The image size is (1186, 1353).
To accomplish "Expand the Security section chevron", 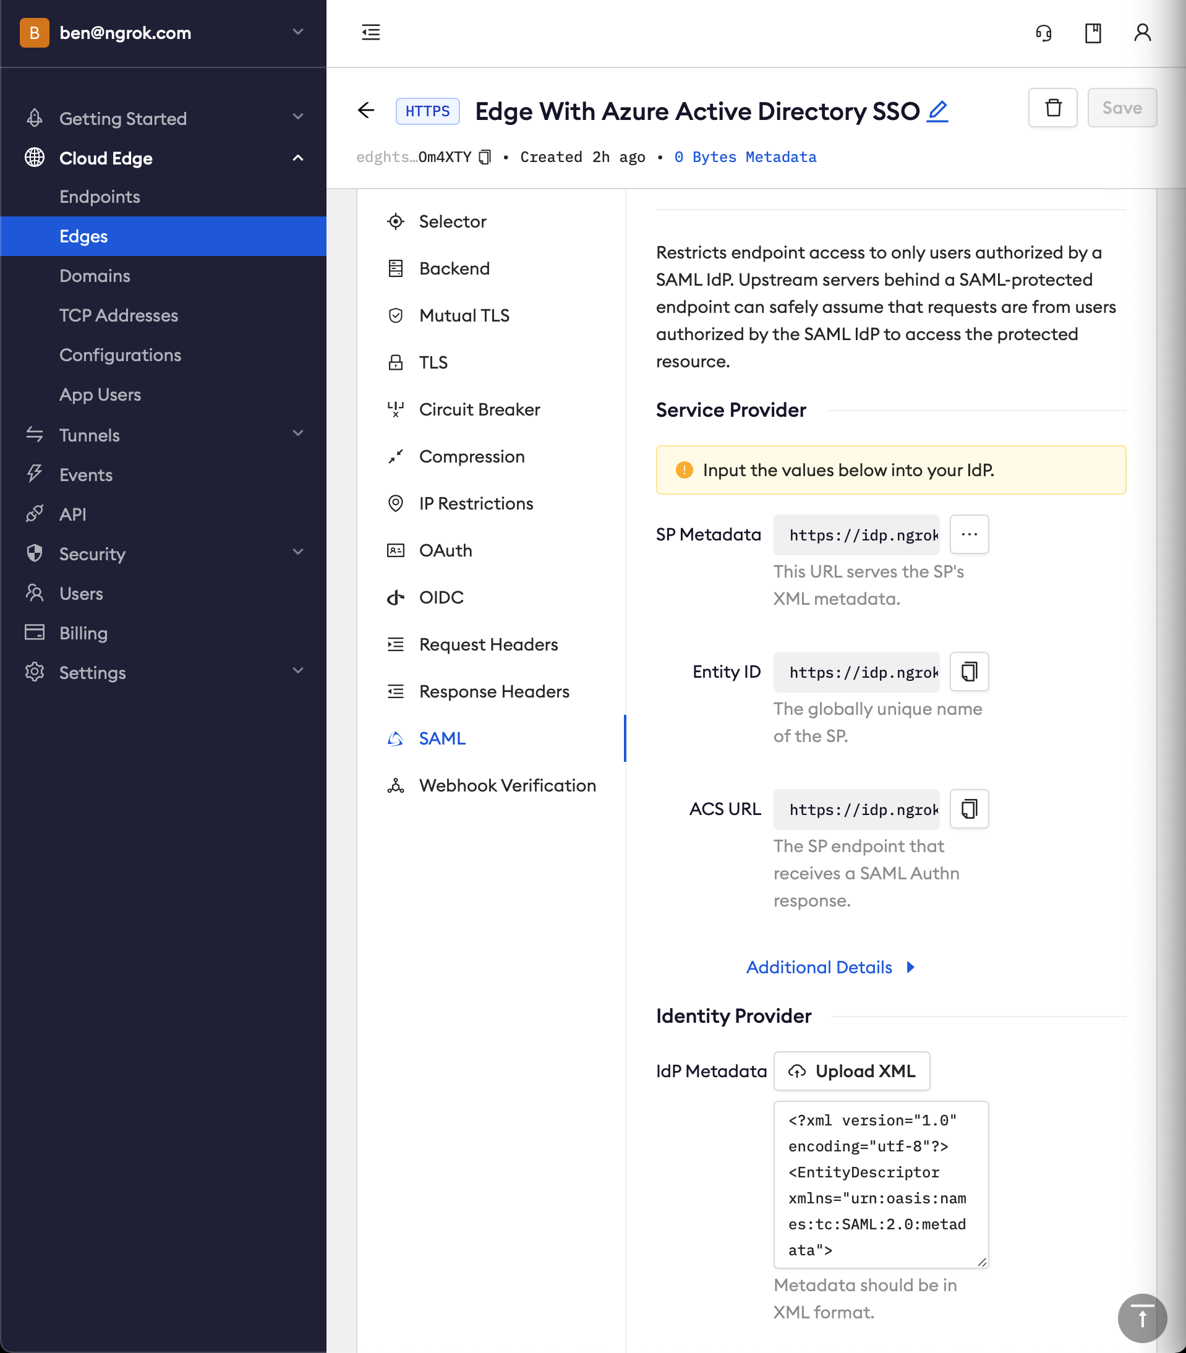I will tap(298, 552).
